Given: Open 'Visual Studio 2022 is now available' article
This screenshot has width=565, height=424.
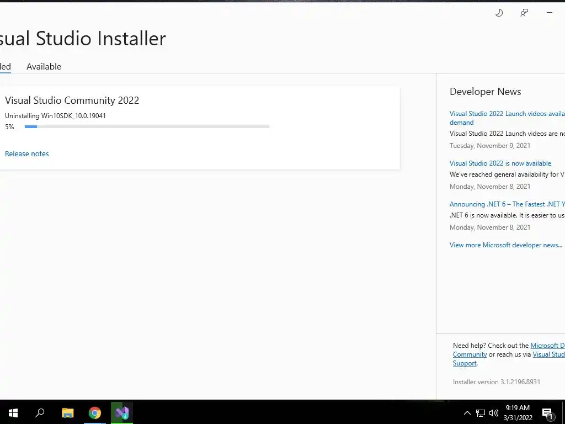Looking at the screenshot, I should pos(500,163).
